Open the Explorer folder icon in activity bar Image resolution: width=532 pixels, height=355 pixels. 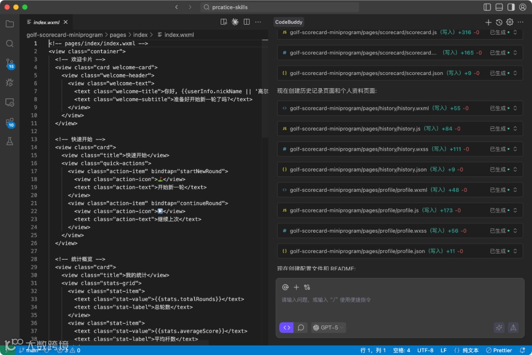10,24
